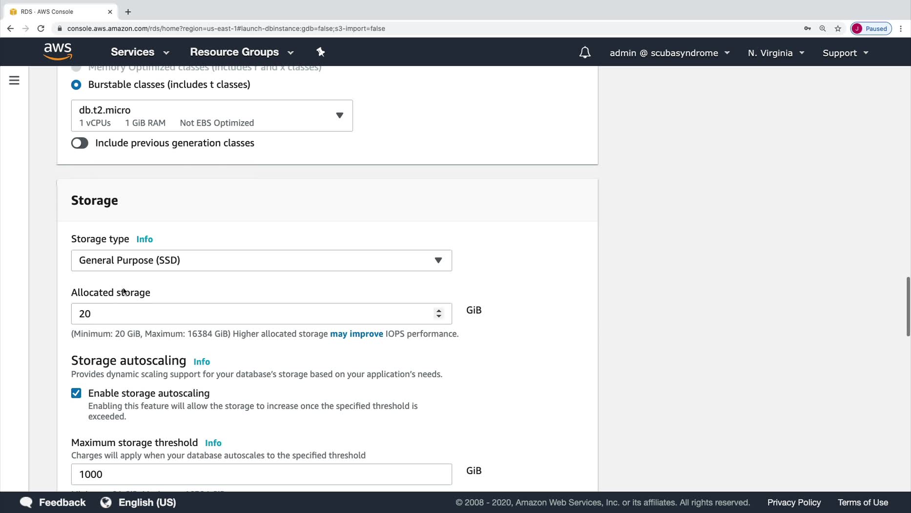
Task: Expand the Storage type dropdown
Action: pyautogui.click(x=261, y=260)
